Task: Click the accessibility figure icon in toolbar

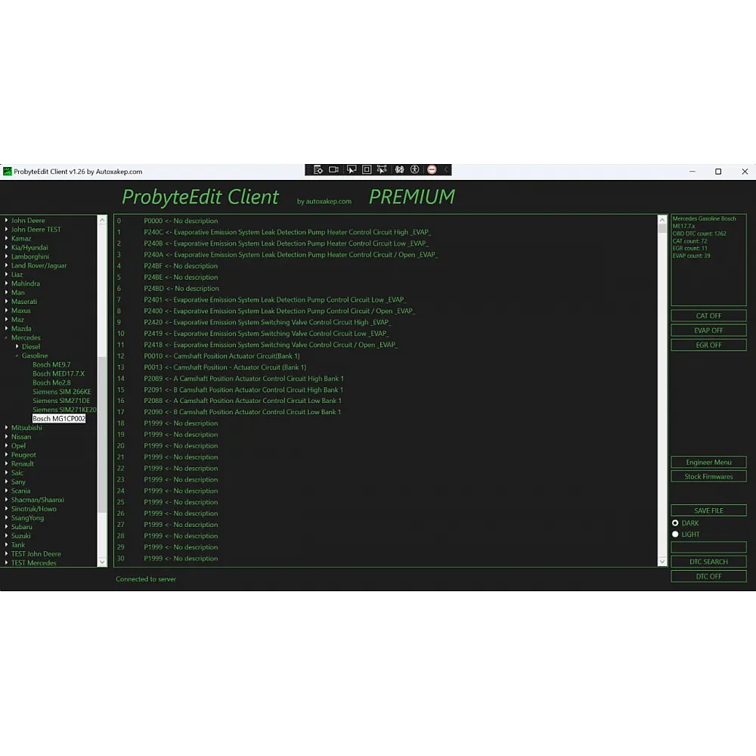Action: click(x=415, y=170)
